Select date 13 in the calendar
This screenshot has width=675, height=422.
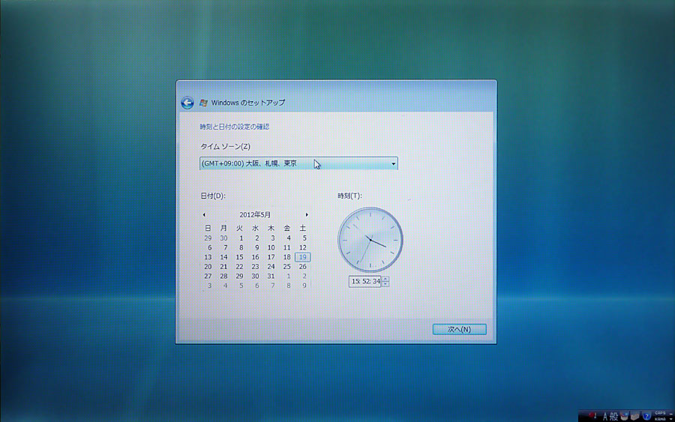(208, 257)
